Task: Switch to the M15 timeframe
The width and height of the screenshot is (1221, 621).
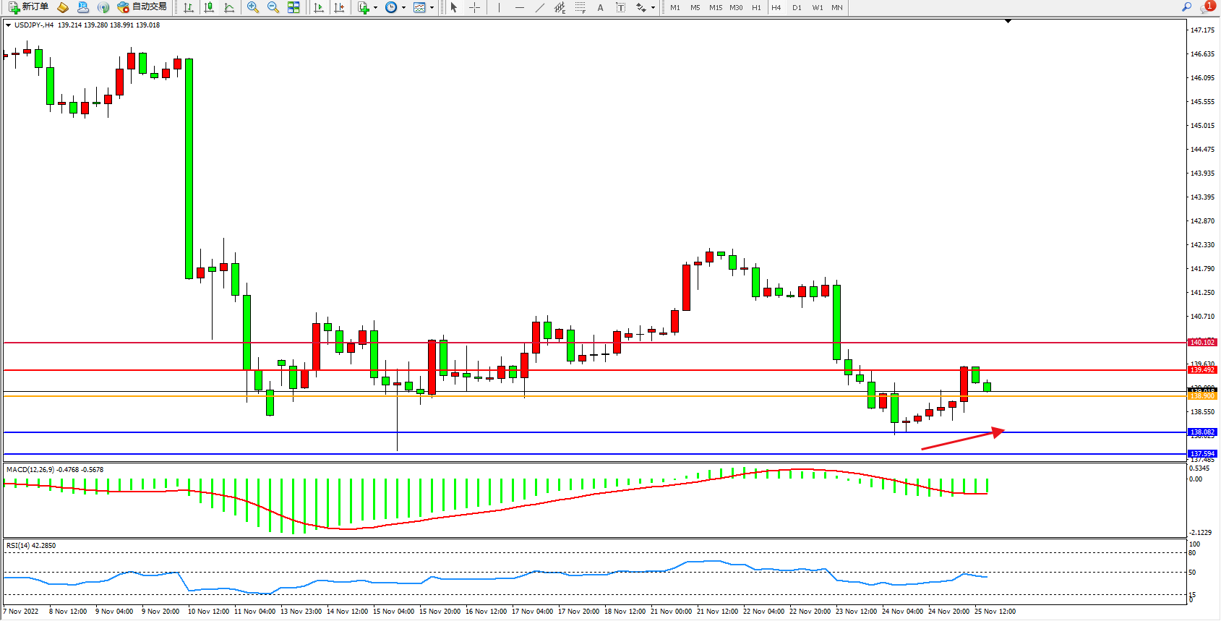Action: 715,7
